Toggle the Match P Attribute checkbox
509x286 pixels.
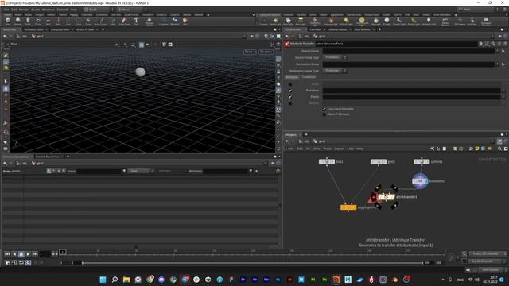[x=324, y=114]
